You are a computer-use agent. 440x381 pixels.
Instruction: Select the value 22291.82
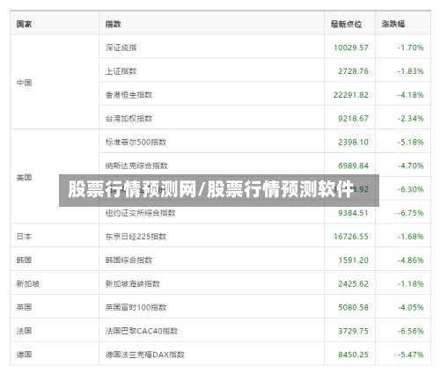click(x=351, y=95)
